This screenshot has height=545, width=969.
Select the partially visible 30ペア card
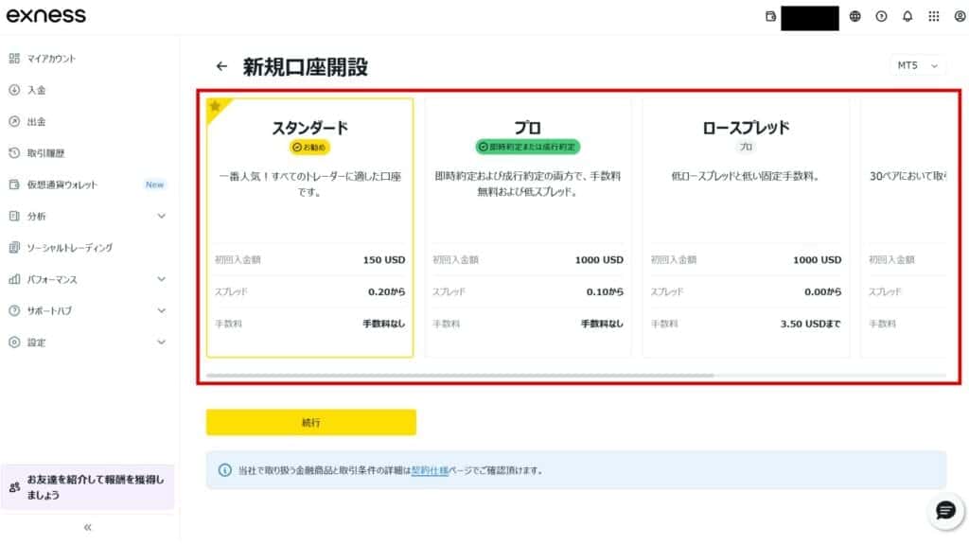pos(904,227)
